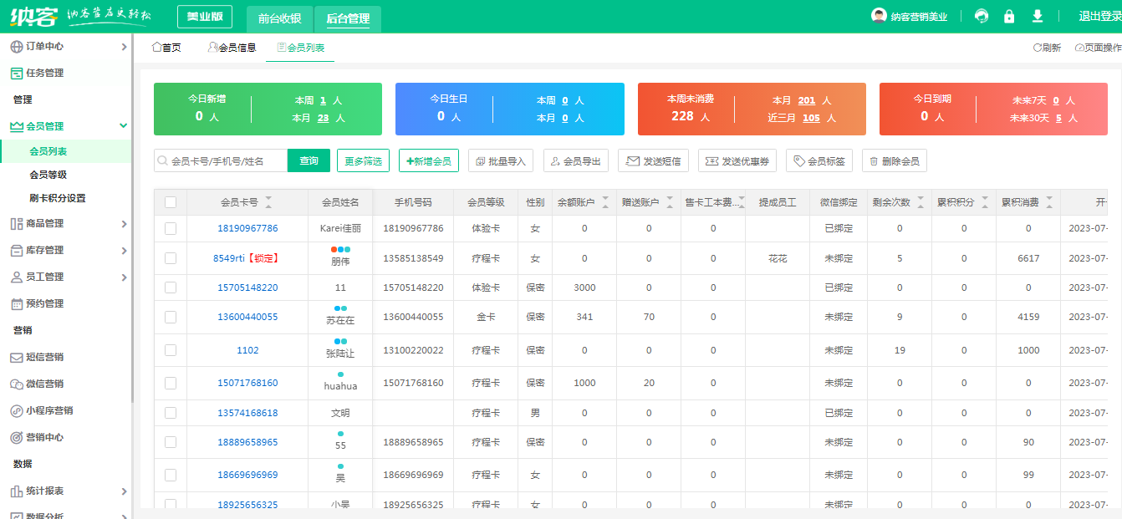Select 会员等级 in the sidebar submenu

(48, 175)
